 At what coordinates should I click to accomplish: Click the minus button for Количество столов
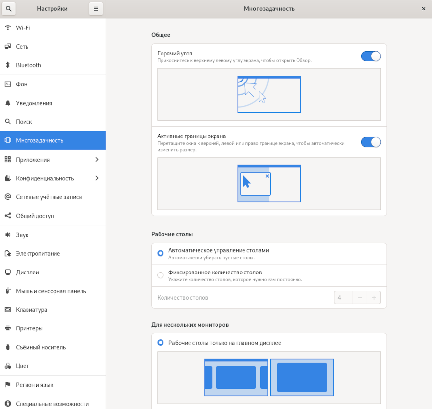(x=360, y=298)
